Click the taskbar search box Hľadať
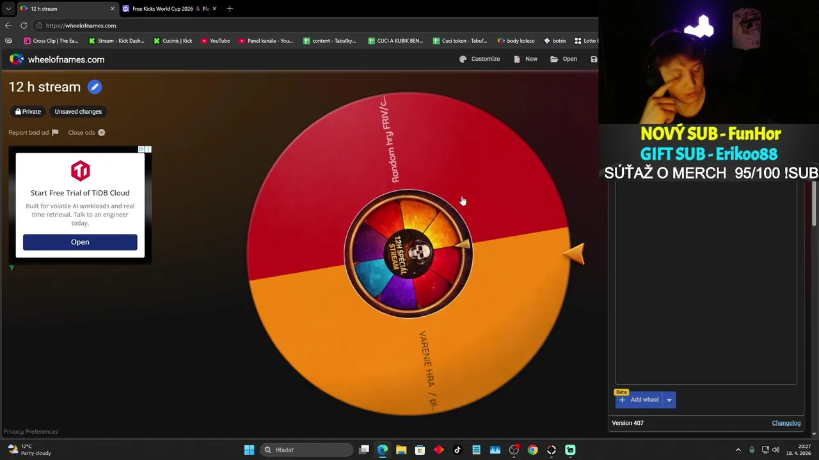Screen dimensions: 819x460 pos(306,450)
